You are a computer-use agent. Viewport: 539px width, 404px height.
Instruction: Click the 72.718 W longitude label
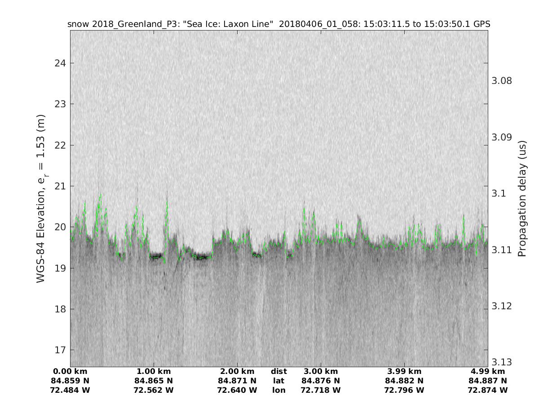click(x=321, y=390)
